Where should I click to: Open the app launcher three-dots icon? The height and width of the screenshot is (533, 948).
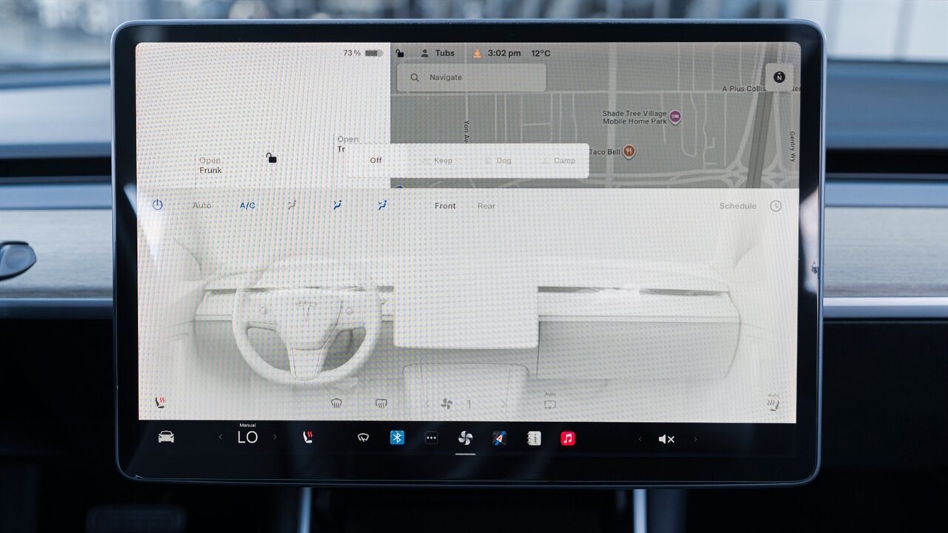(x=430, y=438)
